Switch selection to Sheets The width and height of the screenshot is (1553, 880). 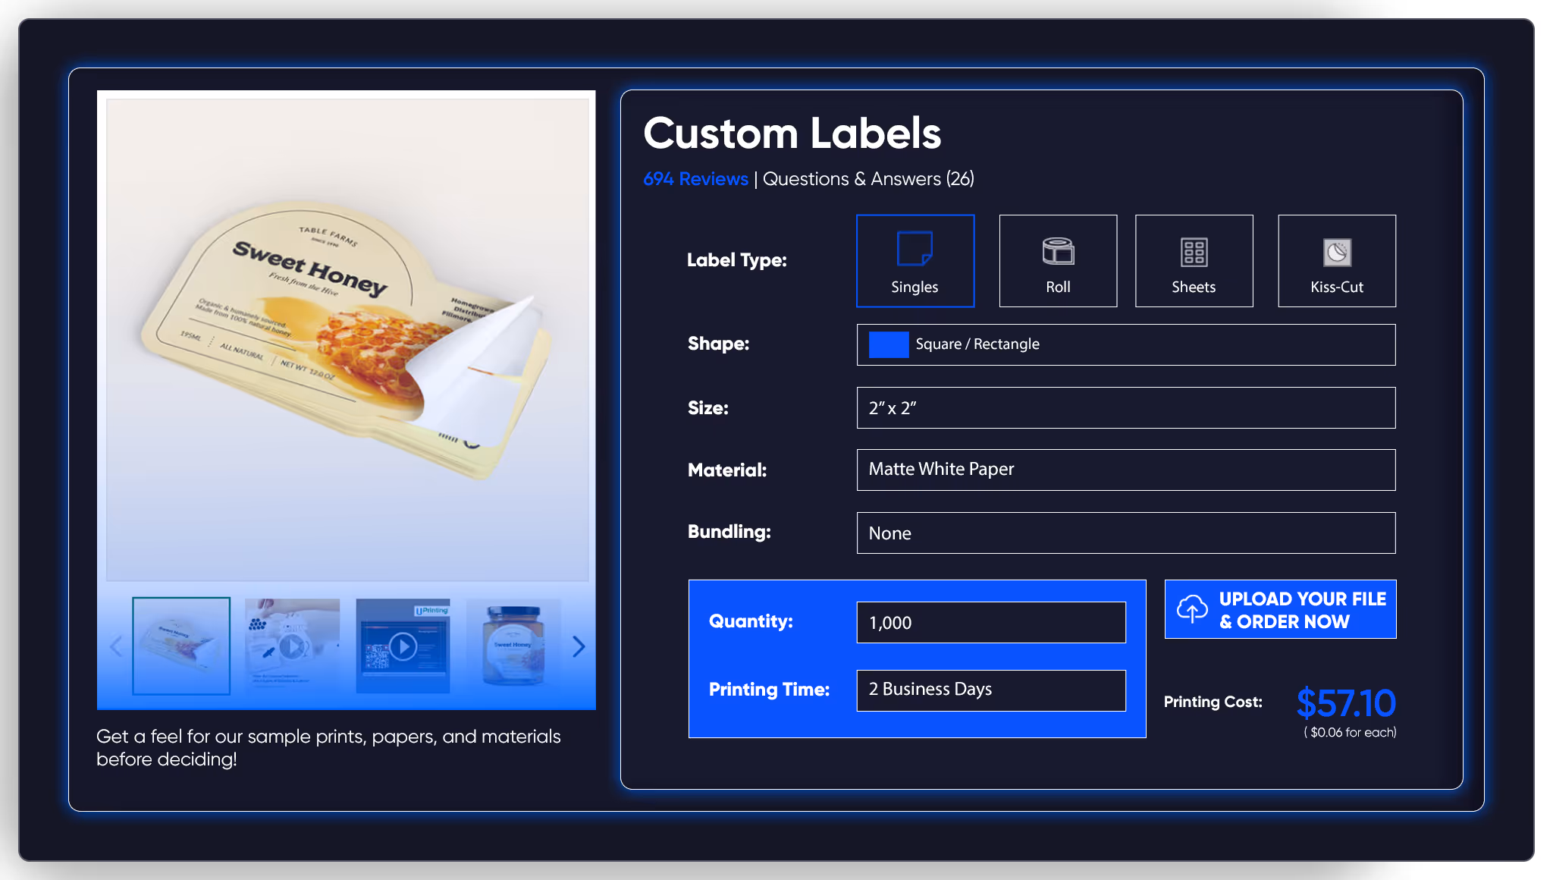pos(1193,260)
